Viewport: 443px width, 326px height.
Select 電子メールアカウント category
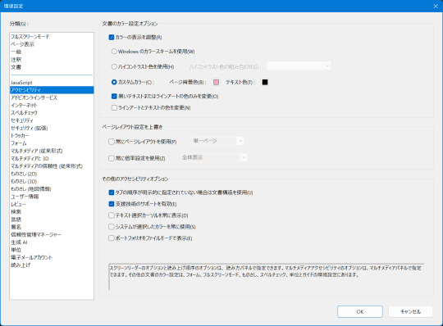52,257
